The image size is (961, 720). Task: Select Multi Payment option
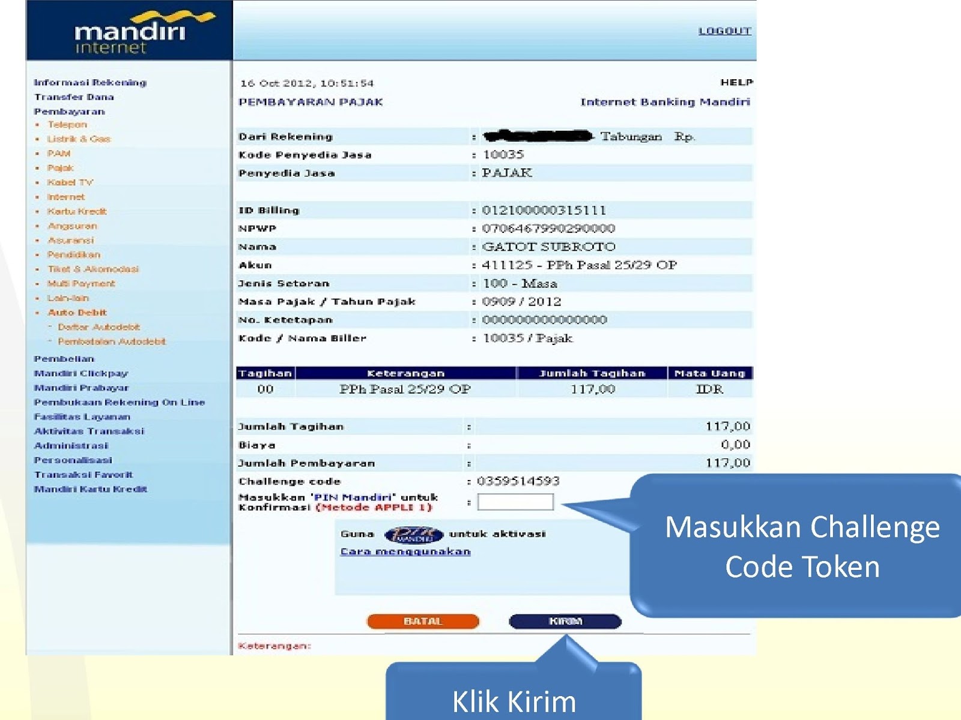coord(81,284)
